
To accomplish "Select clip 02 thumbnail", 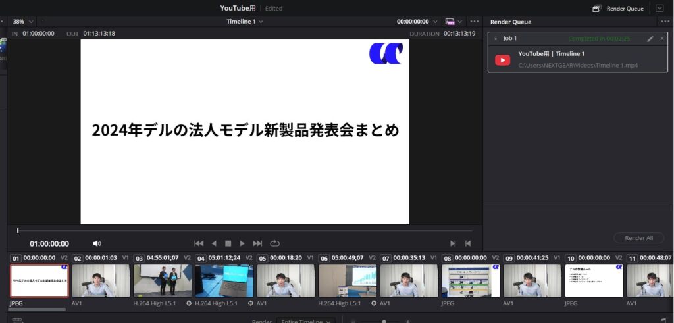I will 101,281.
